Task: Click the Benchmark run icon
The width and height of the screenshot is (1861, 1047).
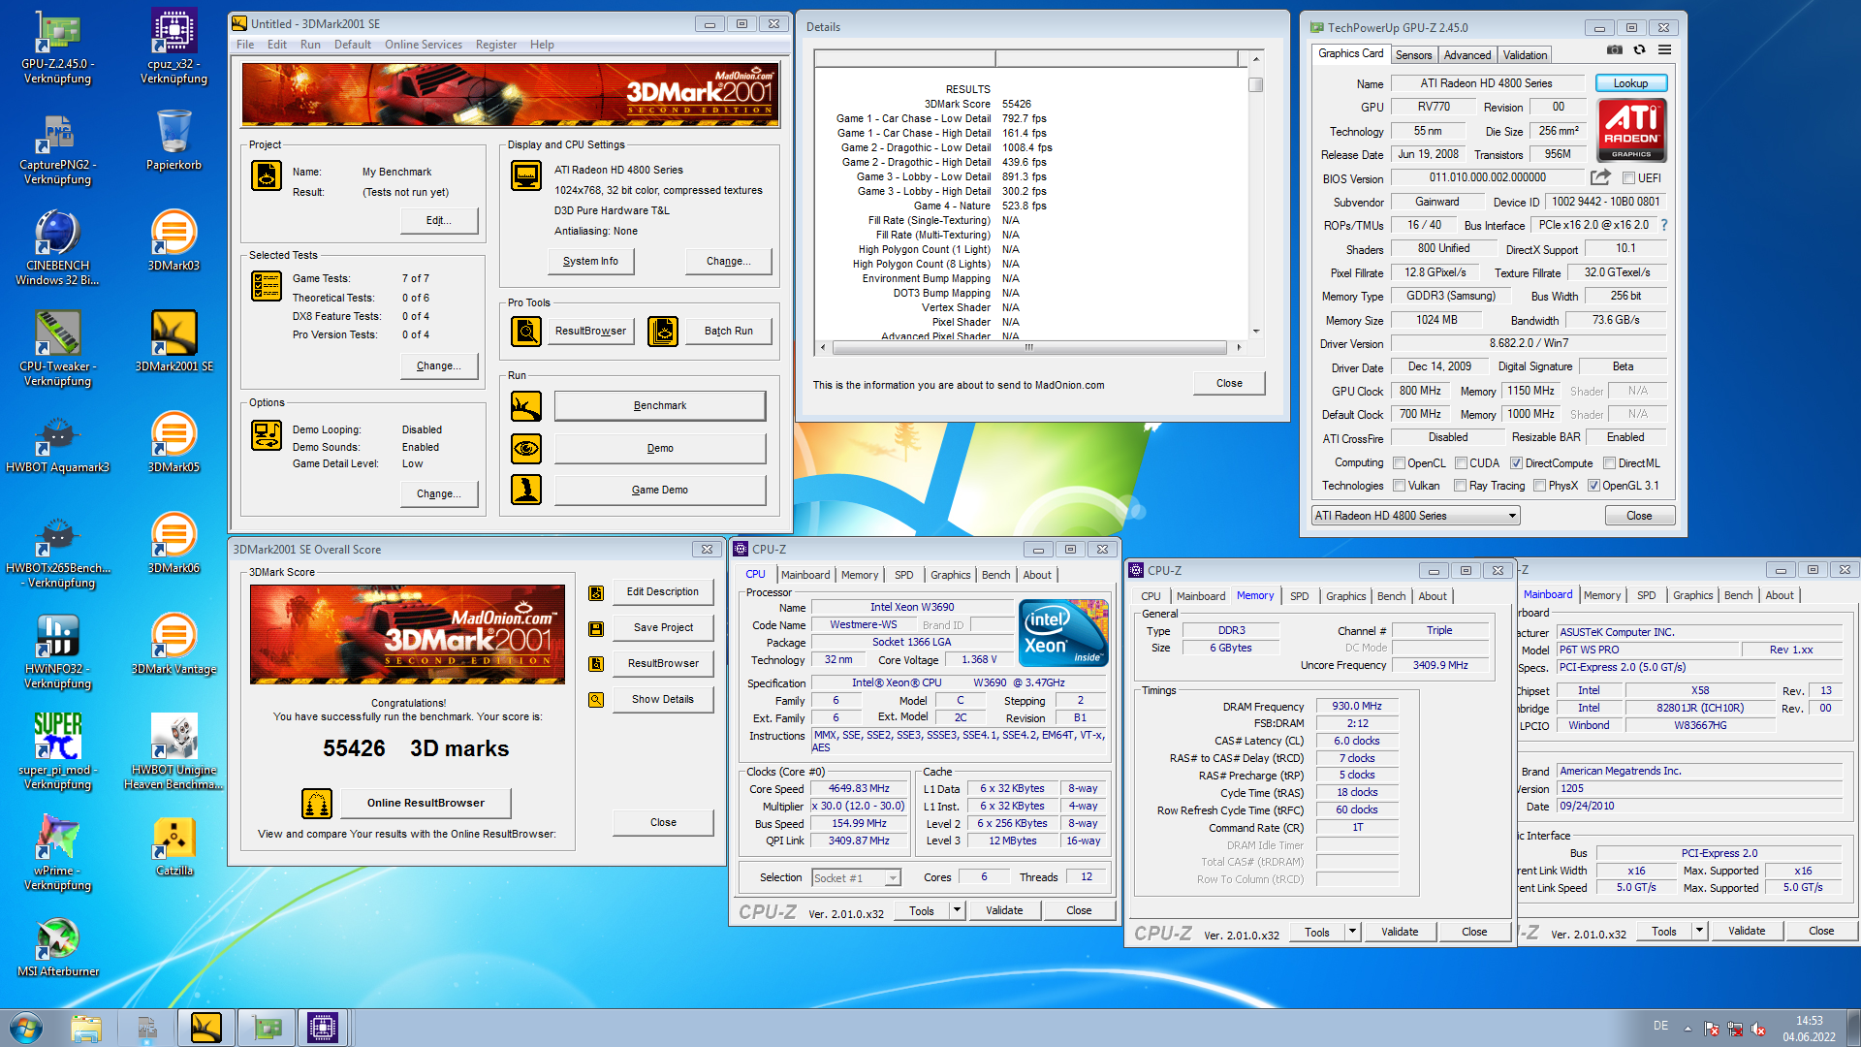Action: tap(526, 406)
